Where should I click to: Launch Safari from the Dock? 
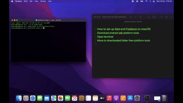pyautogui.click(x=33, y=98)
